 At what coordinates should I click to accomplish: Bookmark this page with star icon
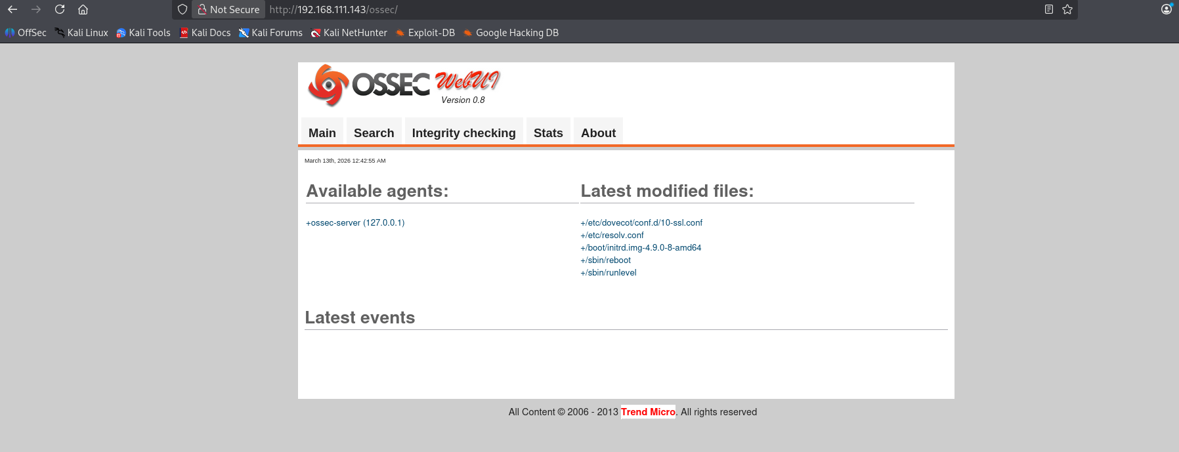click(1067, 9)
